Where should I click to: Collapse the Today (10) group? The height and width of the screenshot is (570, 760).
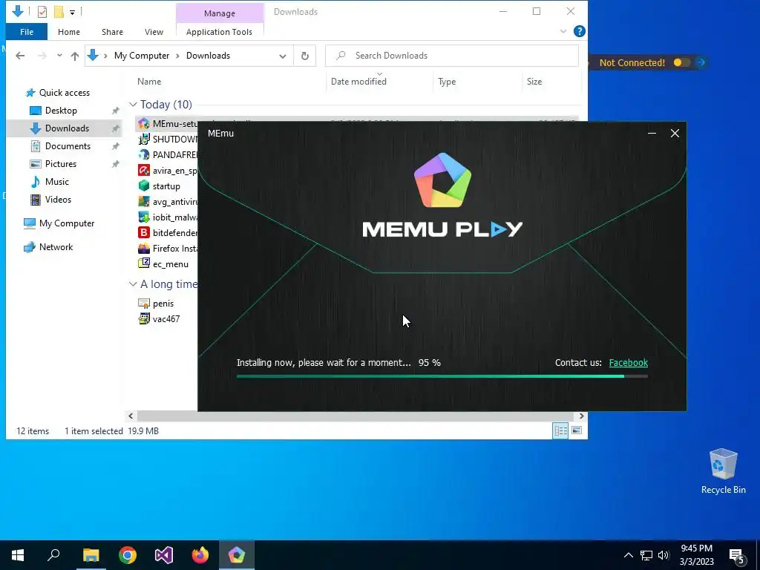133,104
